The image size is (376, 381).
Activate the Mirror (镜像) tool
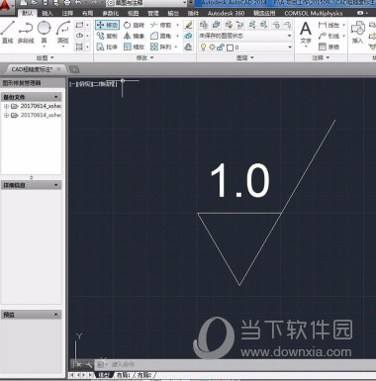[134, 36]
